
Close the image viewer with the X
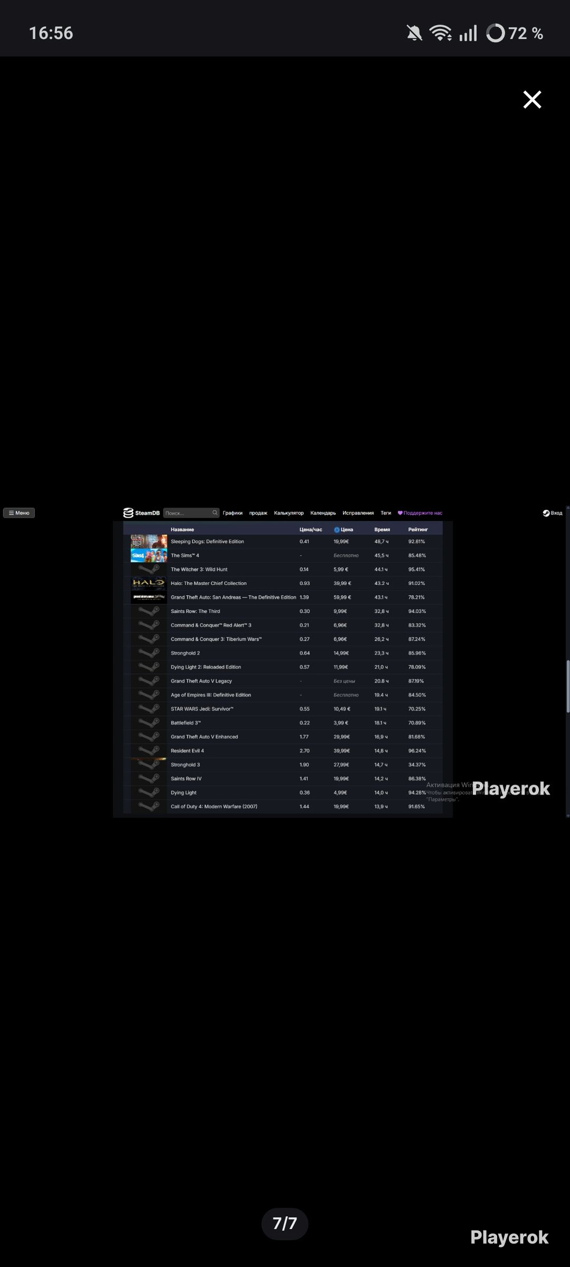[532, 100]
